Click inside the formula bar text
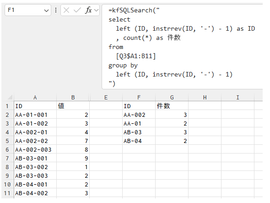 pyautogui.click(x=182, y=47)
